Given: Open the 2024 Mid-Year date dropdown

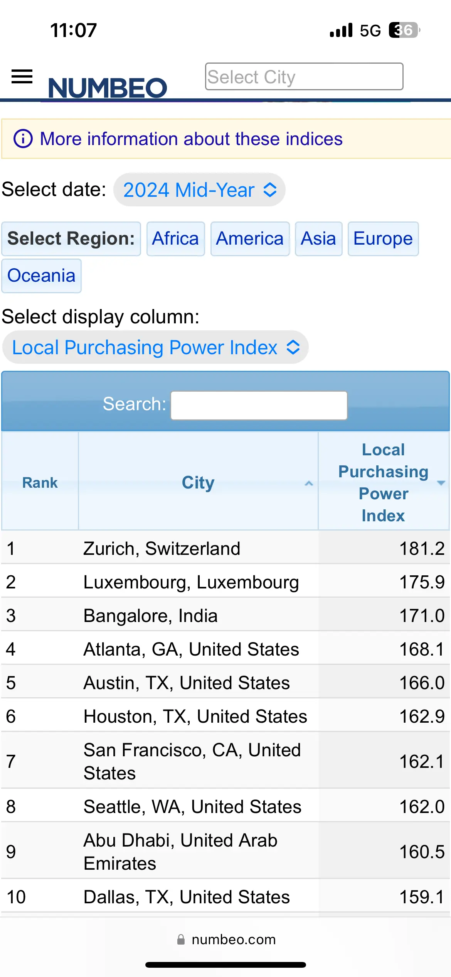Looking at the screenshot, I should 199,190.
